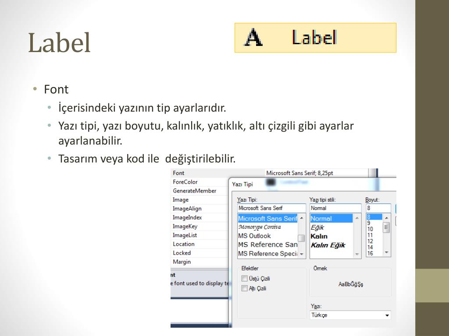
Task: Open the Yazı script dropdown showing Türkçe
Action: point(350,315)
